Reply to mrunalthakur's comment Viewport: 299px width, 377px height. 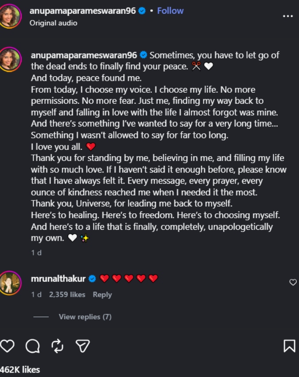click(102, 295)
